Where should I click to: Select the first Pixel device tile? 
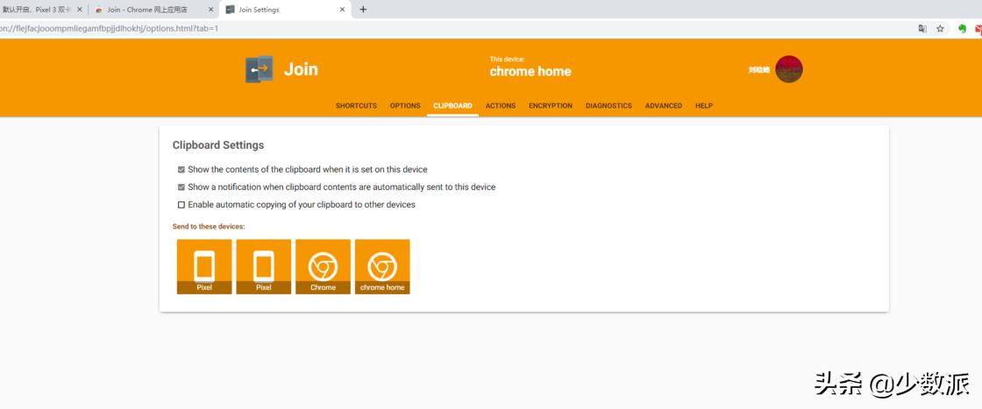click(204, 266)
